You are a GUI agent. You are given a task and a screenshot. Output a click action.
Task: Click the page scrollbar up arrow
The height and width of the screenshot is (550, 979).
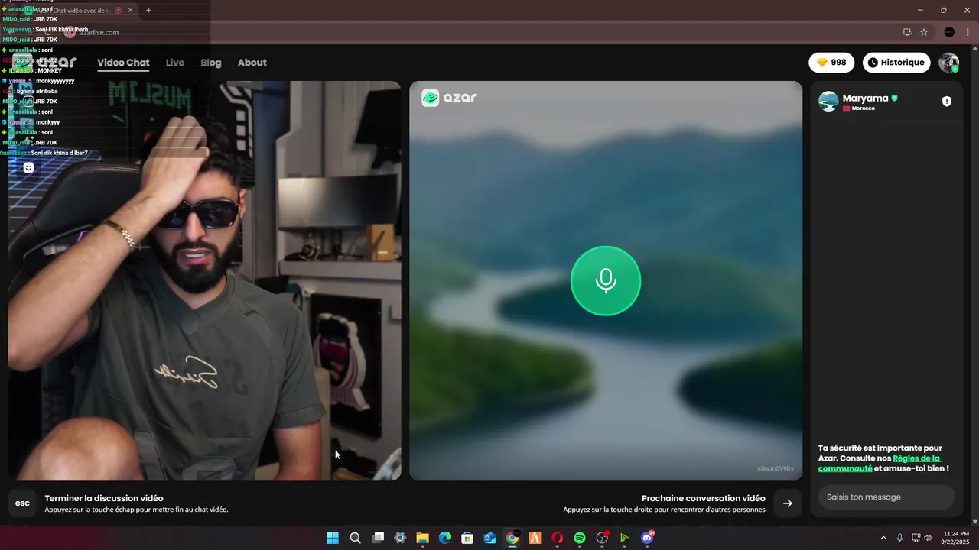tap(974, 48)
